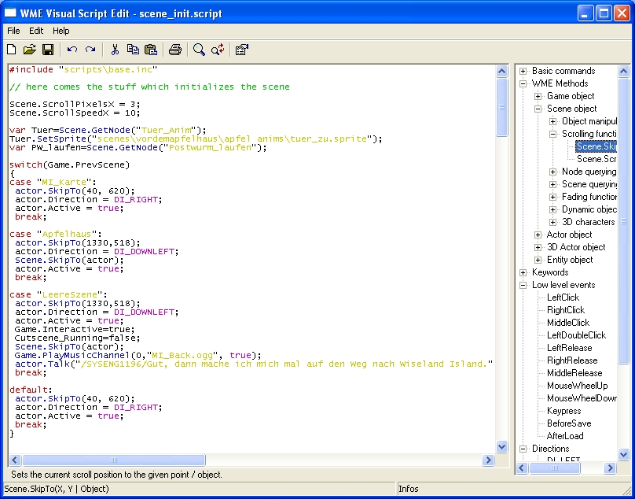Select the MouseWheelUp event
The height and width of the screenshot is (499, 635).
tap(577, 386)
